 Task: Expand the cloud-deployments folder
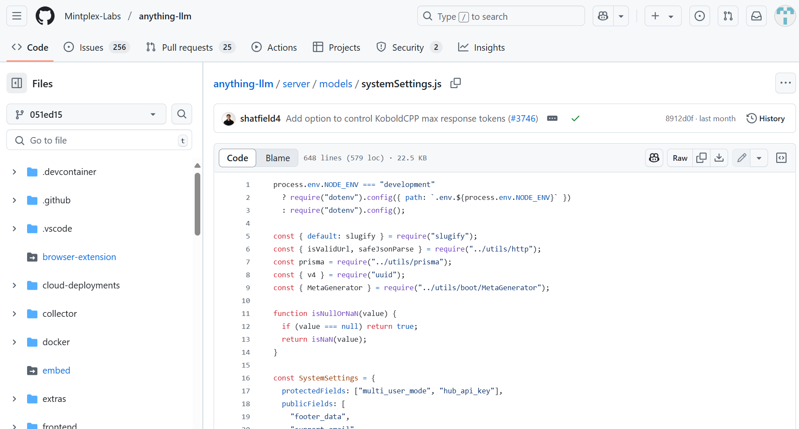[14, 285]
